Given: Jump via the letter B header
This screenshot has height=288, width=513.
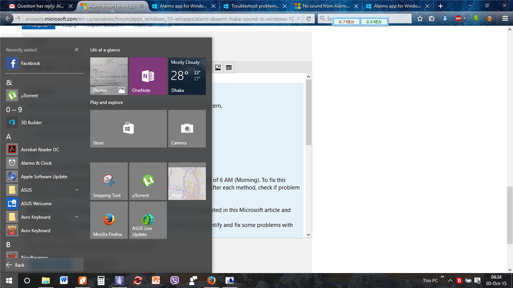Looking at the screenshot, I should [8, 244].
